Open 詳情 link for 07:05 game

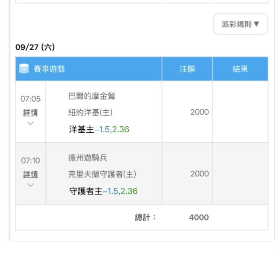click(31, 112)
